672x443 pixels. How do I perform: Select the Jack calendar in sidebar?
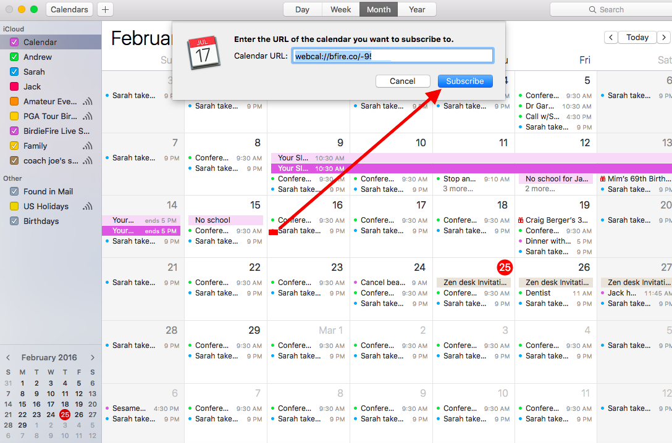pyautogui.click(x=32, y=86)
